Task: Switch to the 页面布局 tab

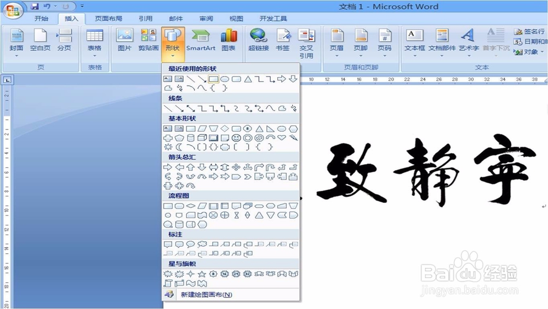Action: (109, 19)
